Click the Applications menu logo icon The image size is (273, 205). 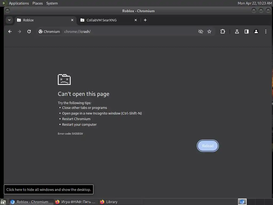(x=5, y=3)
